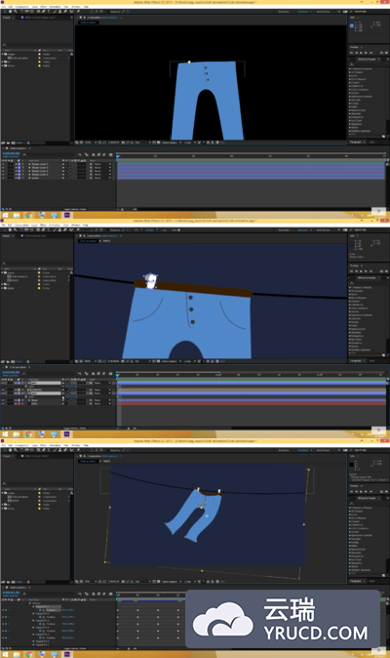Click the blue label color swatch of the first Shape Layer

tap(19, 164)
